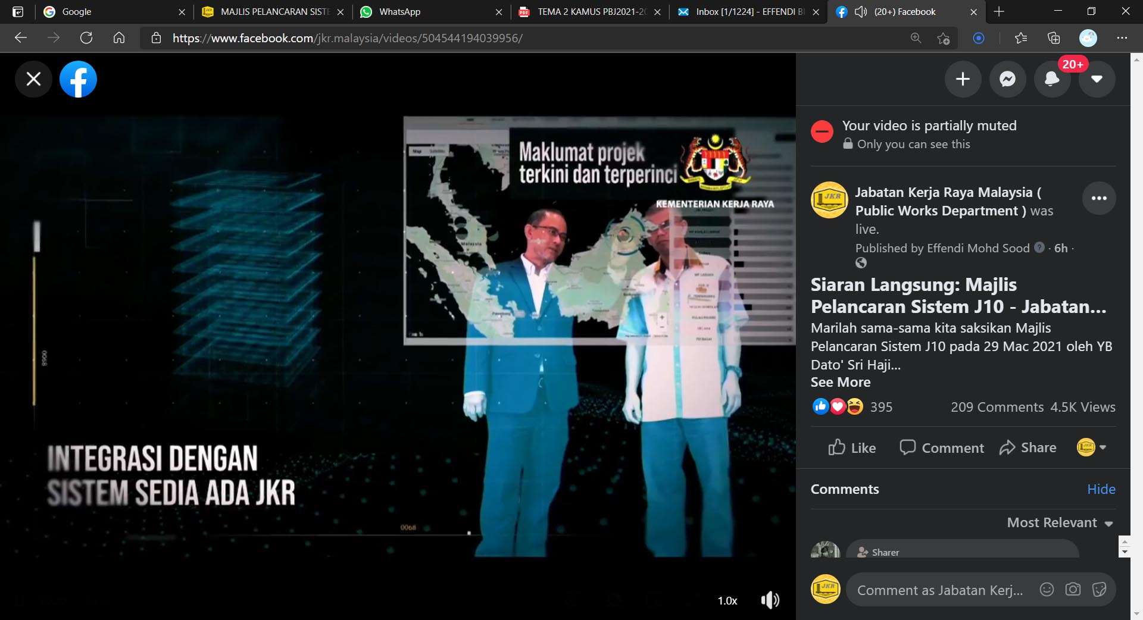Screen dimensions: 1143x620
Task: Switch to the WhatsApp tab
Action: coord(432,12)
